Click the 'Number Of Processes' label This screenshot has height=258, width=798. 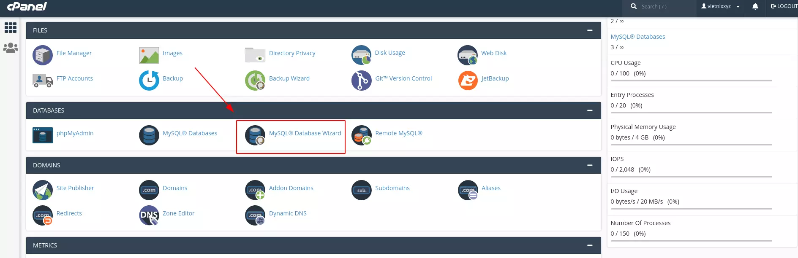point(640,223)
